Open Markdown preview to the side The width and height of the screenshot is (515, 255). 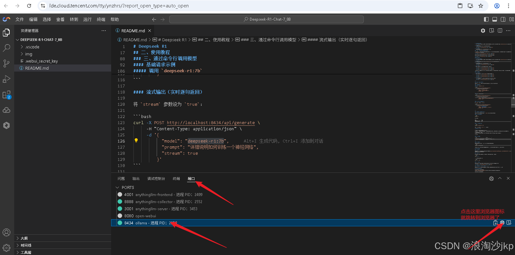[492, 31]
